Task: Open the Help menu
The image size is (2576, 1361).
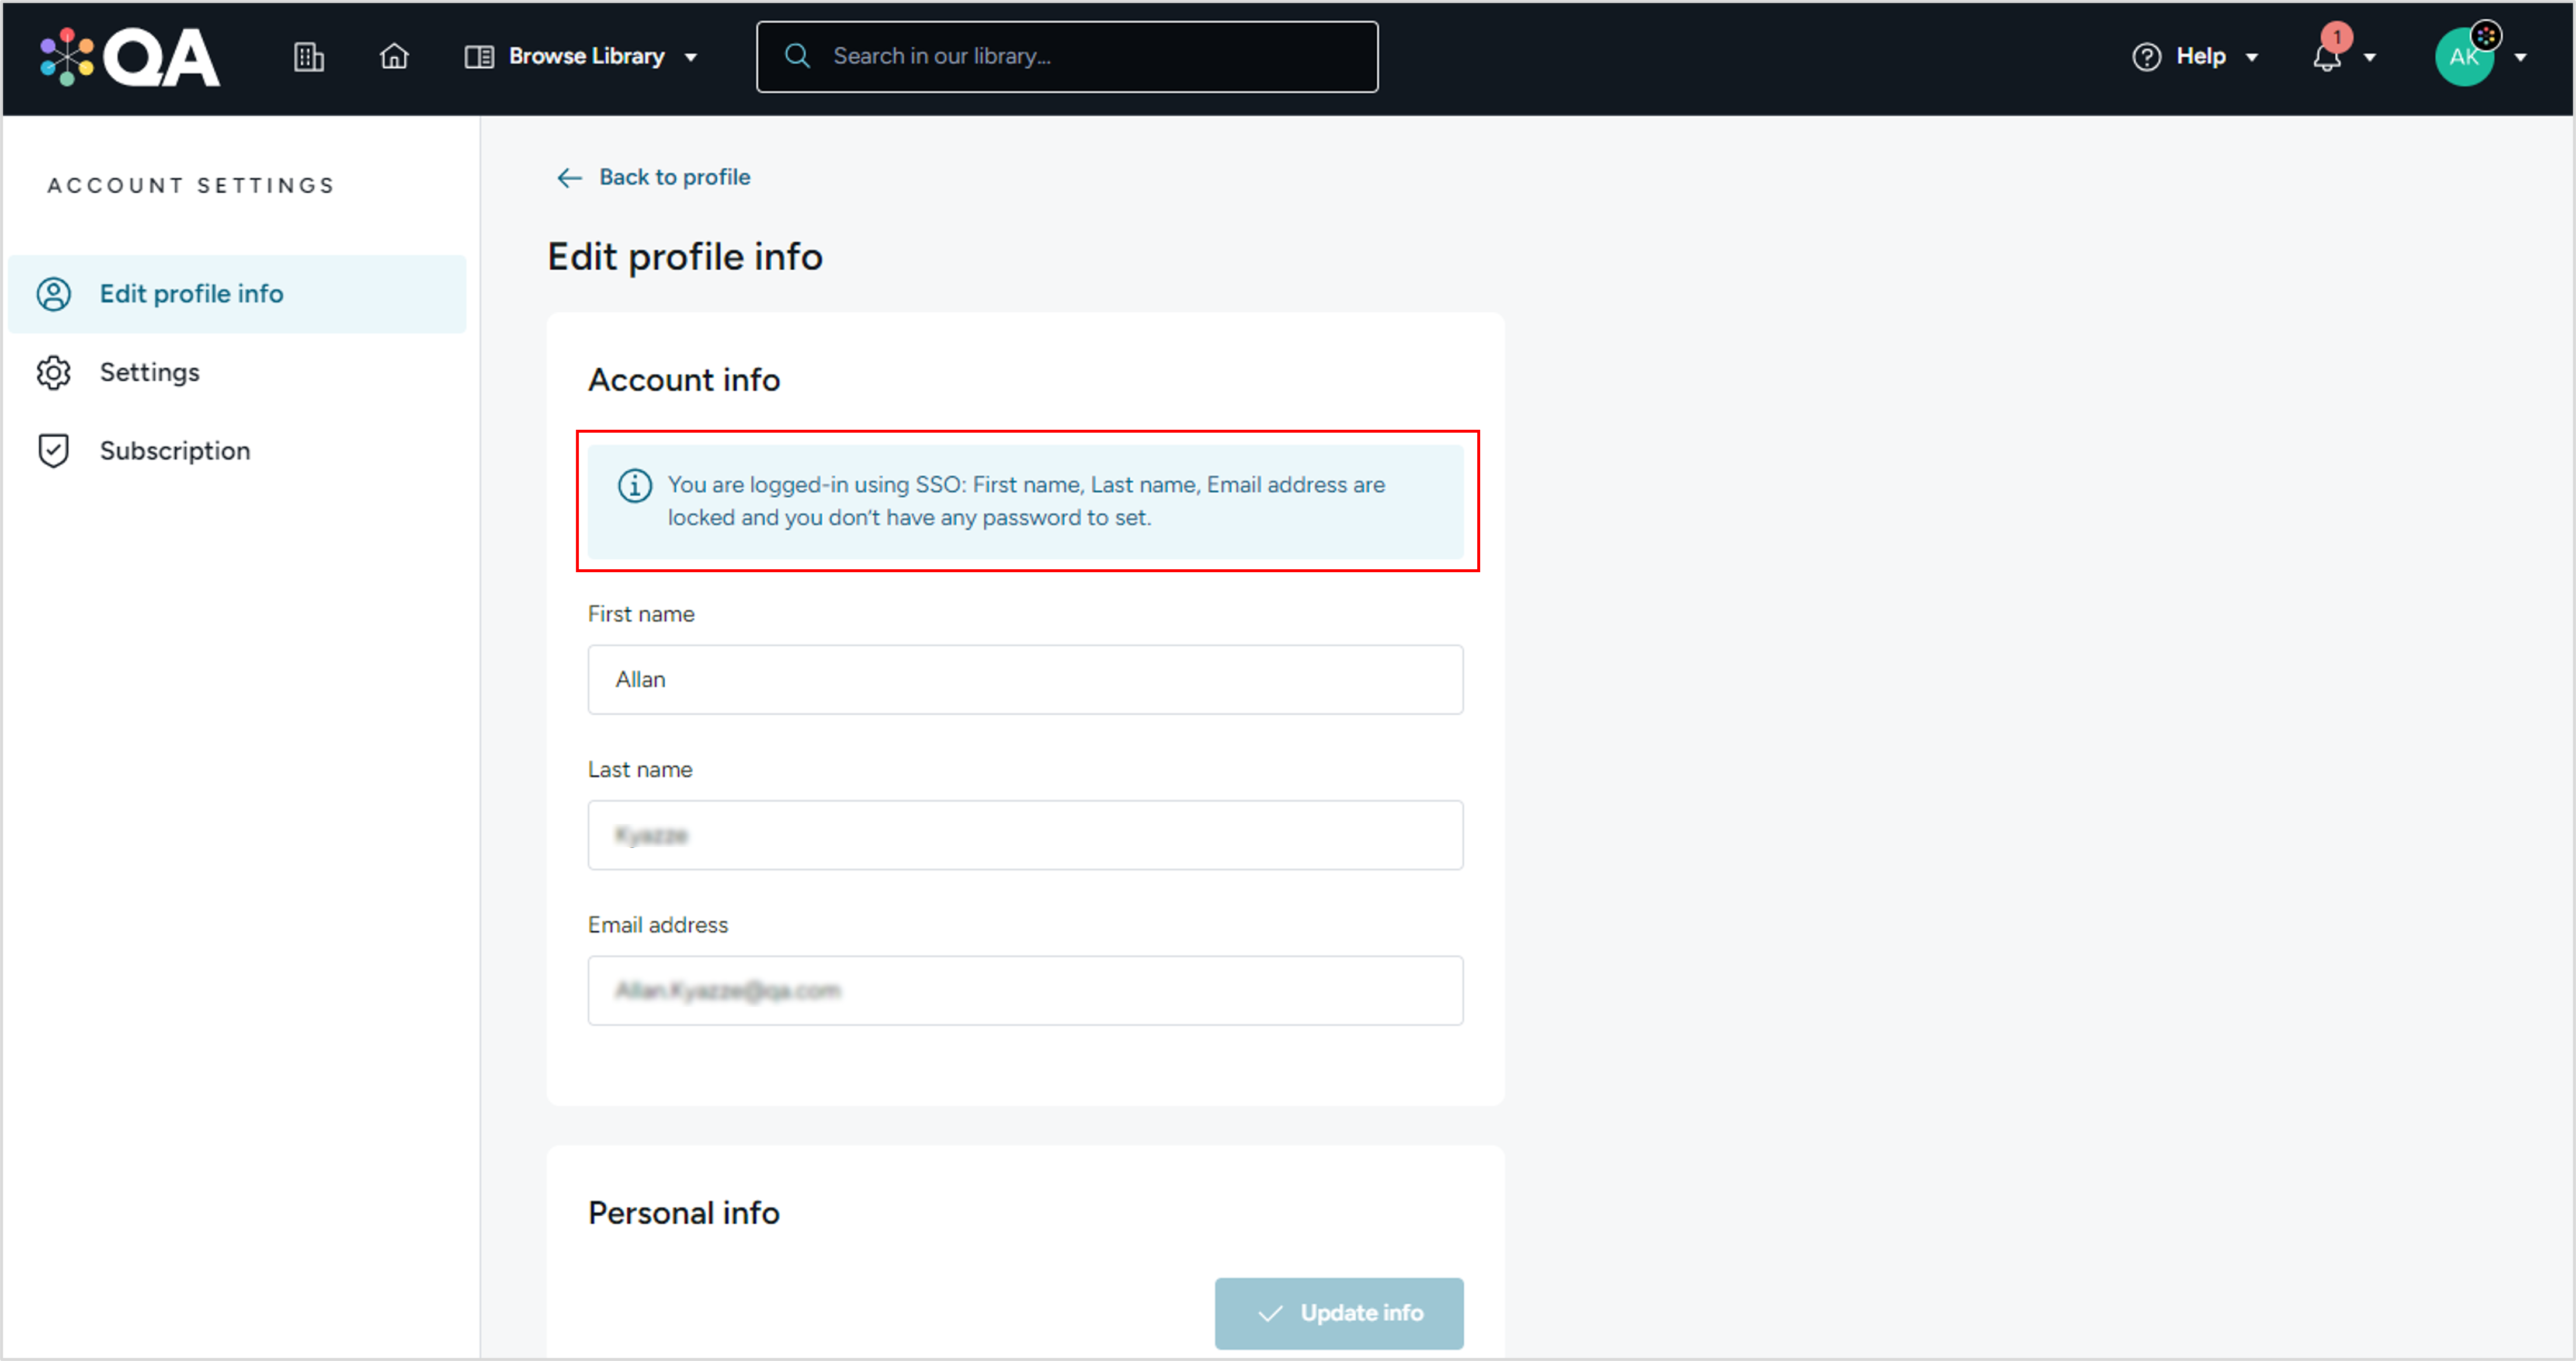Action: tap(2195, 57)
